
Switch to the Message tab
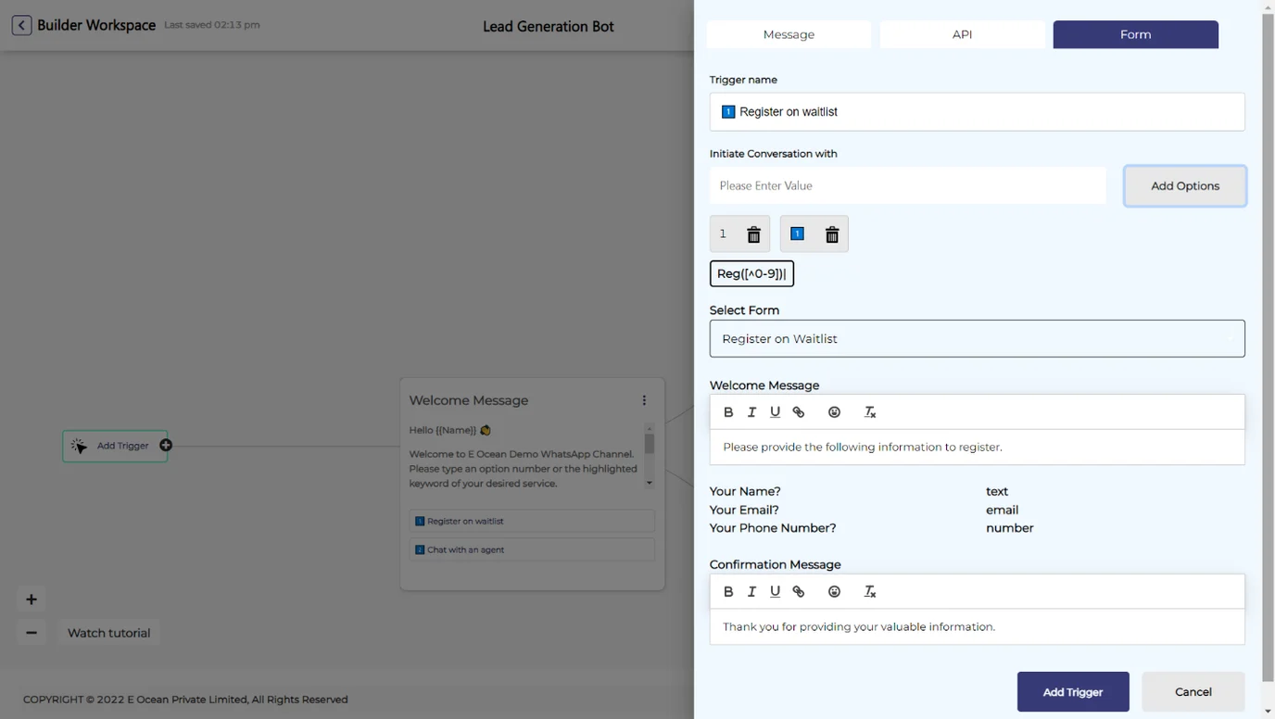click(x=789, y=34)
